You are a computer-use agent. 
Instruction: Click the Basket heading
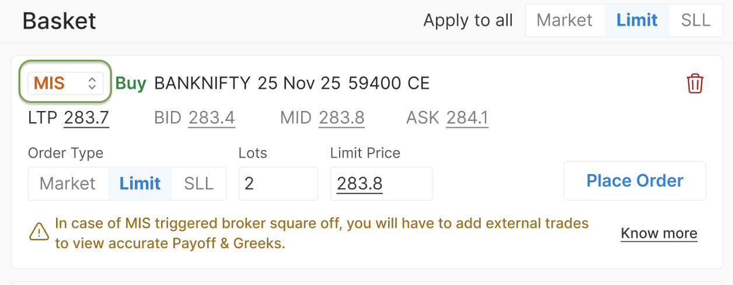pyautogui.click(x=59, y=21)
